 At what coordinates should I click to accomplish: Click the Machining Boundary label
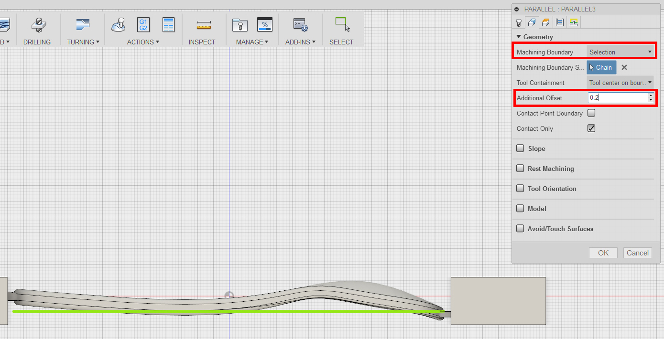[544, 52]
